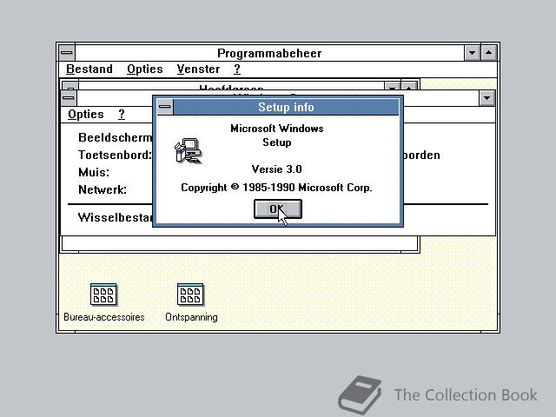Screen dimensions: 556x417
Task: Open the Programmabeheer control menu box
Action: pos(67,53)
